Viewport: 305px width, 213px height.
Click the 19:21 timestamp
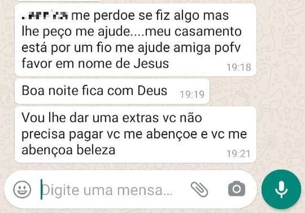[x=238, y=154]
